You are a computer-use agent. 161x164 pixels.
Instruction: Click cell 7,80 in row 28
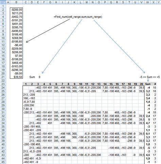[x=32, y=102]
